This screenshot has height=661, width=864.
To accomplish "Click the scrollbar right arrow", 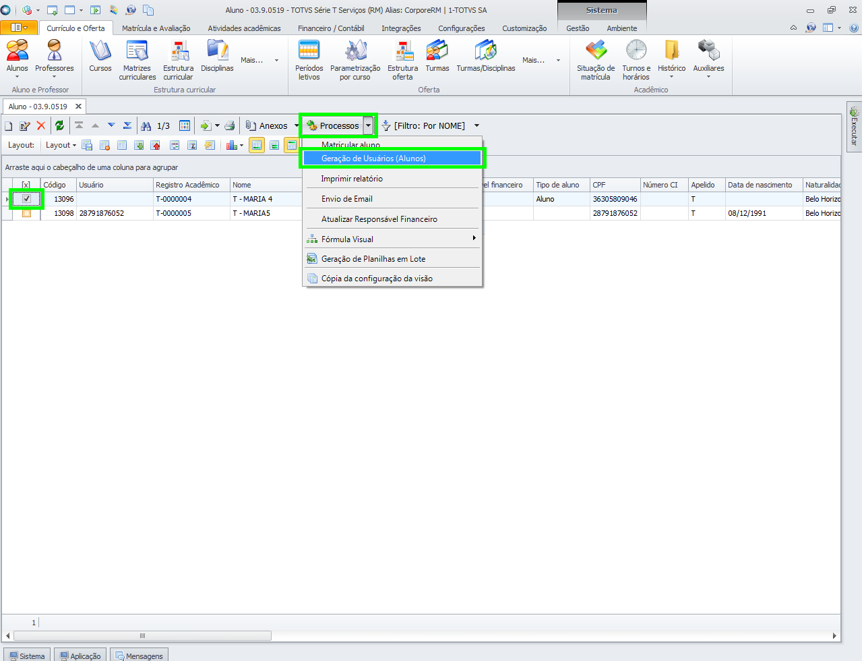I will pos(834,635).
